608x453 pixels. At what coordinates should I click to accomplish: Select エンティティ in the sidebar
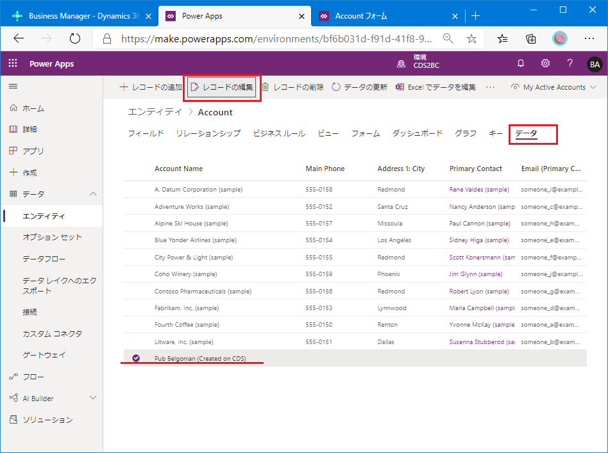[x=51, y=216]
